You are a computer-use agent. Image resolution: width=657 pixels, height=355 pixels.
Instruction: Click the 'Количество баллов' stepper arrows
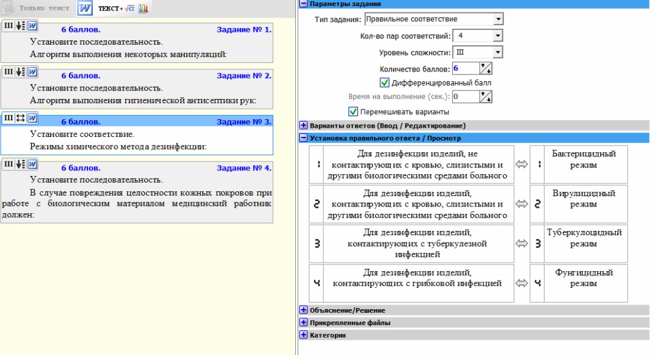486,68
